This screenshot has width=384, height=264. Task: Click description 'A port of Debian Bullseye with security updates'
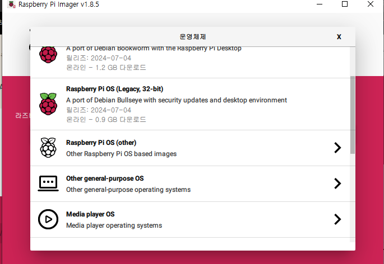point(177,100)
